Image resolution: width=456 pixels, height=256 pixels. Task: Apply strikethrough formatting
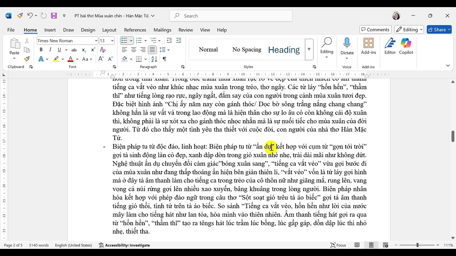[x=74, y=50]
